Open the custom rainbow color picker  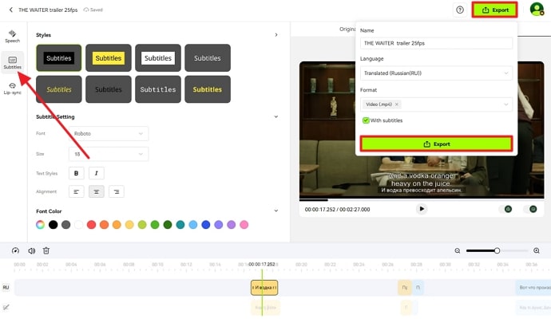click(41, 225)
